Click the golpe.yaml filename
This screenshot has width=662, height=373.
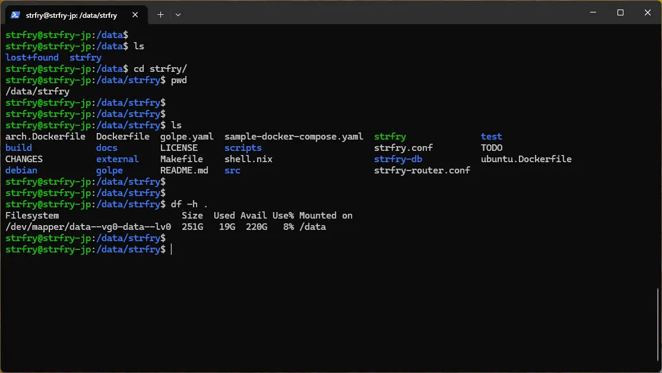pyautogui.click(x=187, y=137)
